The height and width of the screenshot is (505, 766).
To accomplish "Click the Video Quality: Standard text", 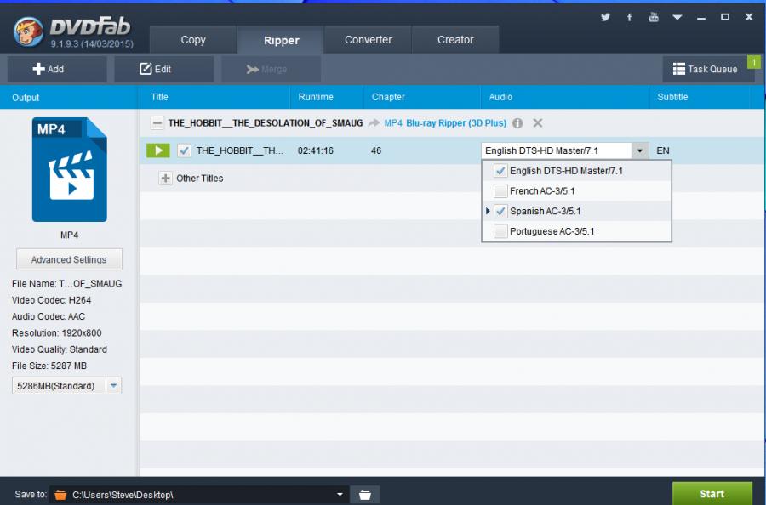I will (x=59, y=349).
